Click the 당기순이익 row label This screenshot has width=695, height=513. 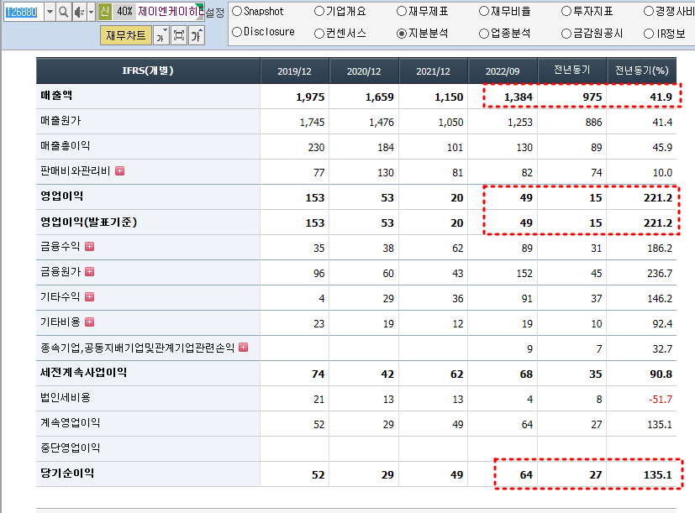[x=67, y=474]
